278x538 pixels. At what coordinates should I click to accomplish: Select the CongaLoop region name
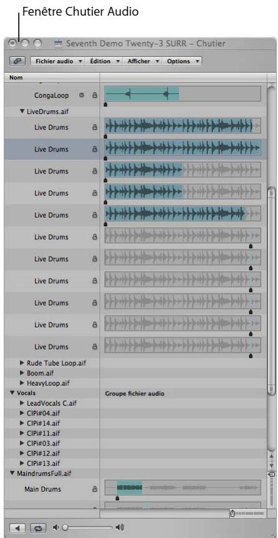point(51,95)
